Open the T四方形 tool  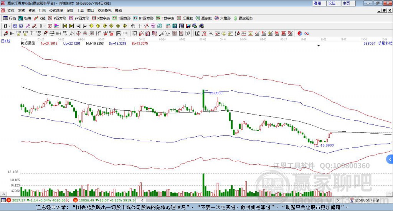click(122, 18)
